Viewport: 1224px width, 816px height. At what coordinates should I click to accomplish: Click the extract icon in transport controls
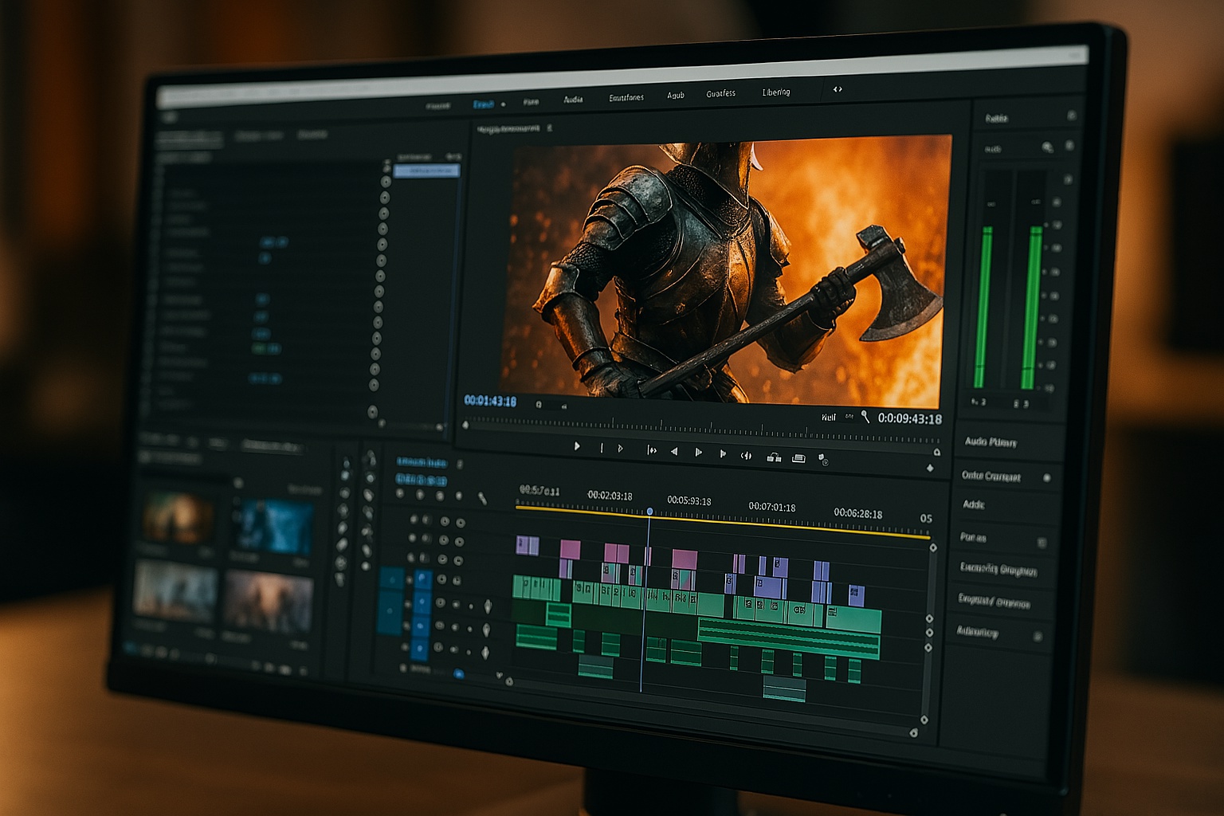tap(798, 458)
